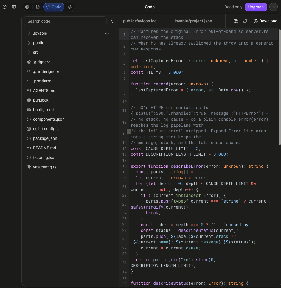Click the add comment chat icon
This screenshot has width=281, height=288.
[x=236, y=21]
